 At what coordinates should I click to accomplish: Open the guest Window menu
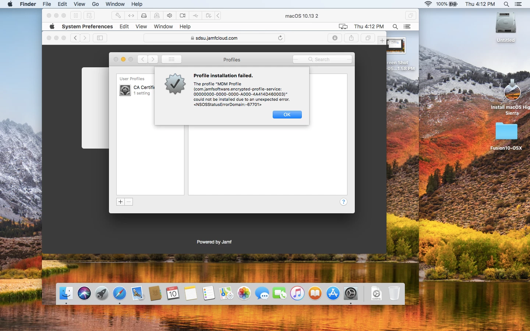click(163, 26)
